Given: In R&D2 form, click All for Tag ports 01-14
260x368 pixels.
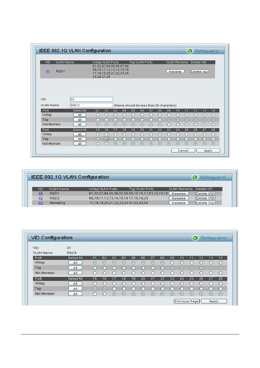Looking at the screenshot, I should coord(80,120).
